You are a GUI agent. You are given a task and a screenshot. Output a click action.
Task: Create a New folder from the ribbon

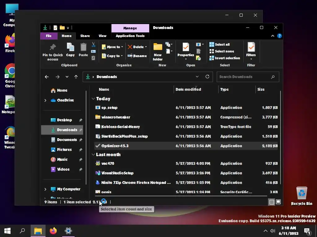158,52
